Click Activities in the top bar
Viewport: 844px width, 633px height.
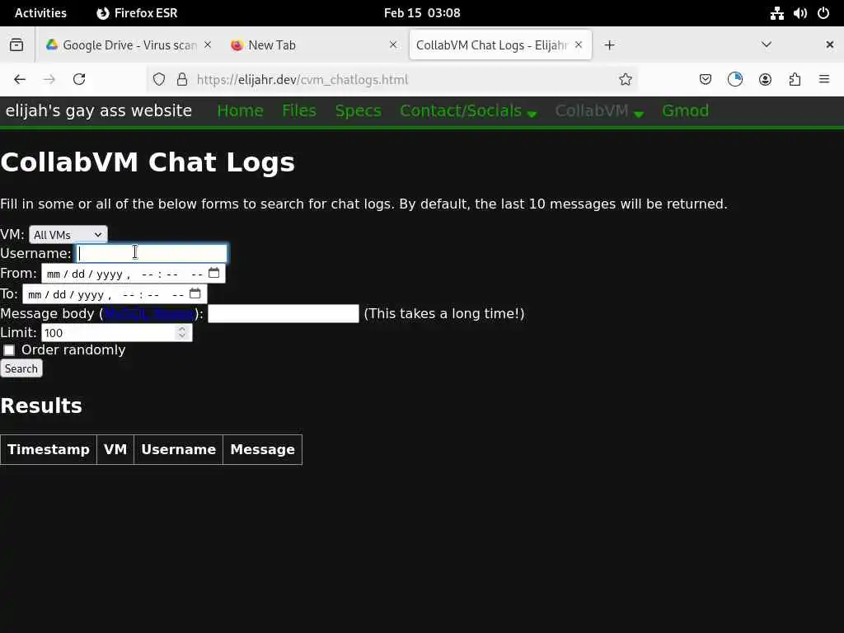40,13
